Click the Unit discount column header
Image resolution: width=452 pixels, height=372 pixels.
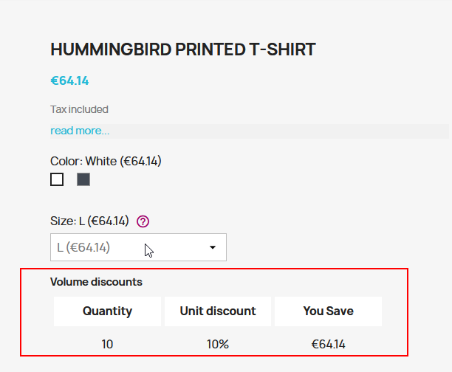point(218,311)
